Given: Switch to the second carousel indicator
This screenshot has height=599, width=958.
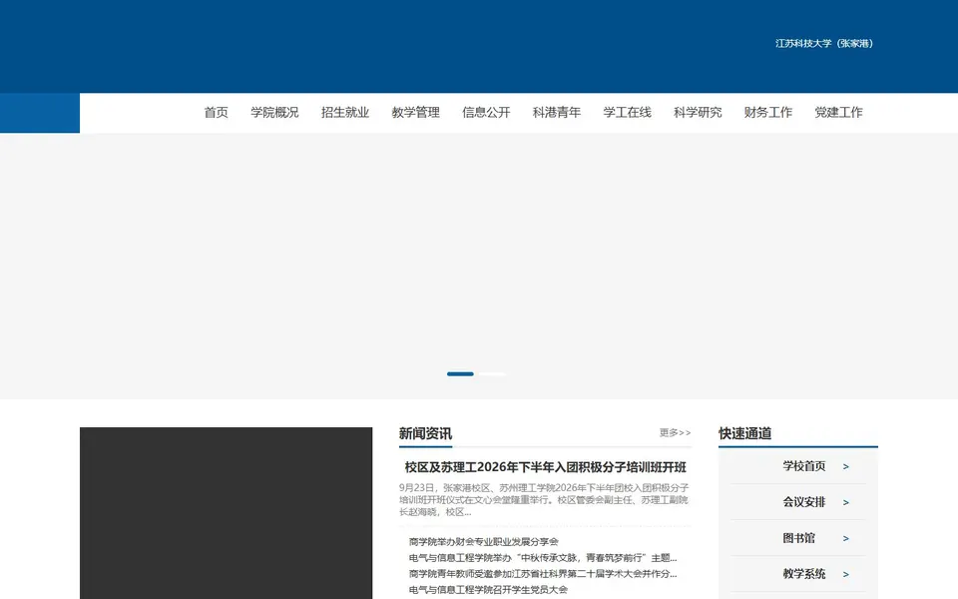Looking at the screenshot, I should [492, 374].
